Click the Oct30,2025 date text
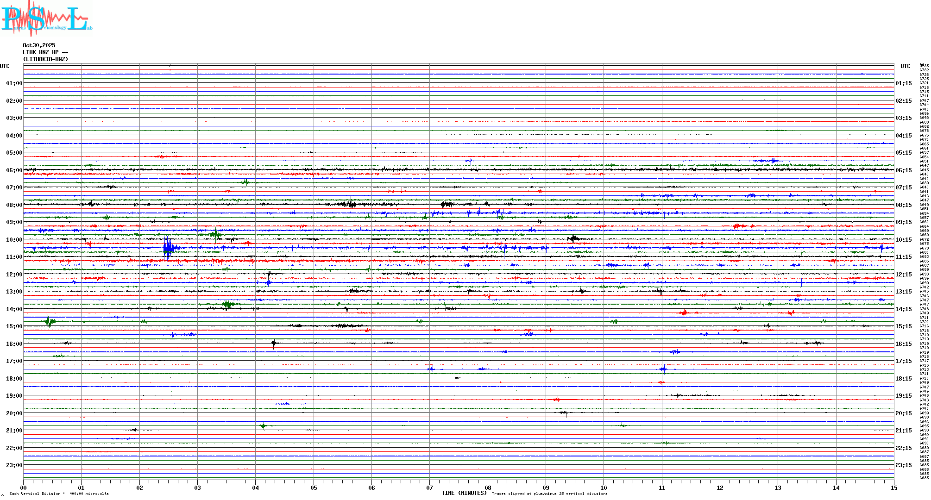This screenshot has width=931, height=500. pos(39,45)
